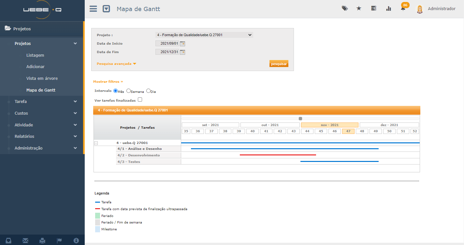Open the bar chart statistics icon
Viewport: 464px width, 245px height.
click(x=388, y=8)
